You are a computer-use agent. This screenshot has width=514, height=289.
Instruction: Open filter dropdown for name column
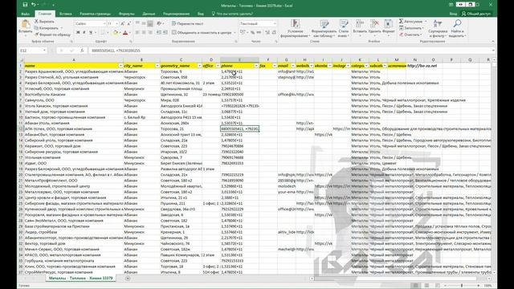pos(120,66)
